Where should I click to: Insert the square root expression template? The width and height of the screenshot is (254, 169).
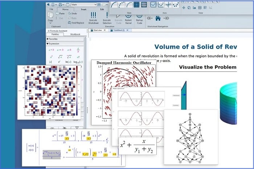[x=60, y=57]
